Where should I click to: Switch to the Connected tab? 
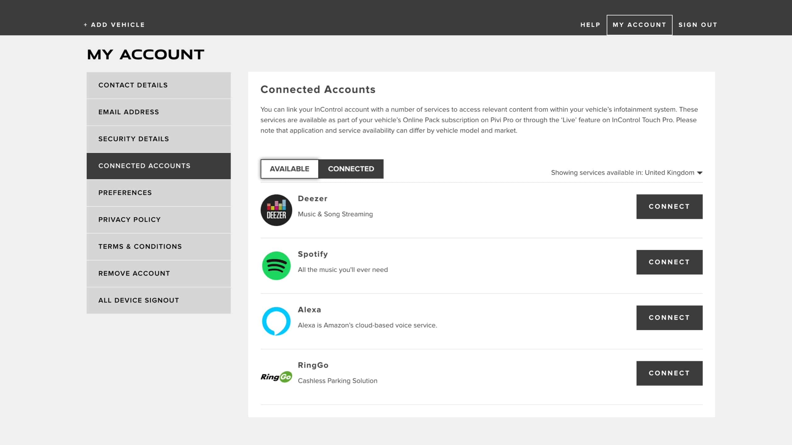point(351,169)
